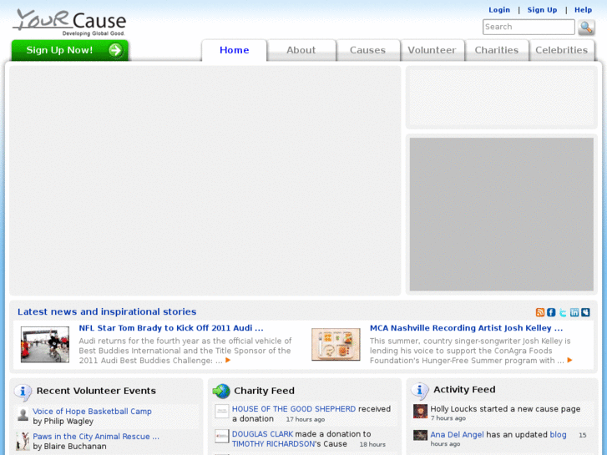Click 'by Philip Wagley' text
The image size is (607, 455).
[x=63, y=422]
